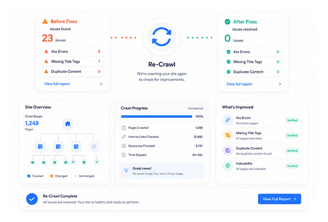328x222 pixels.
Task: Click the blue Re-Crawl Complete checkmark circle
Action: click(32, 199)
